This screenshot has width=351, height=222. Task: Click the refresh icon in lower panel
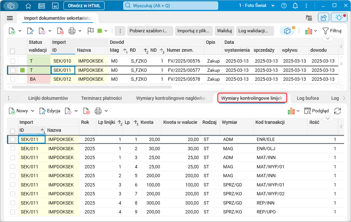point(337,111)
